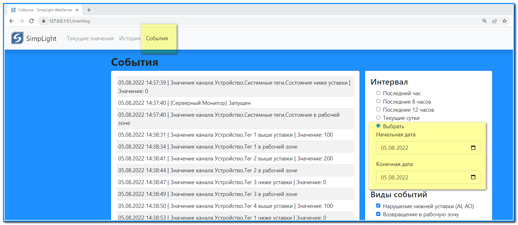Select event 14:37:40 Состояние в рабочей зоне
Image resolution: width=518 pixels, height=225 pixels.
[x=235, y=119]
